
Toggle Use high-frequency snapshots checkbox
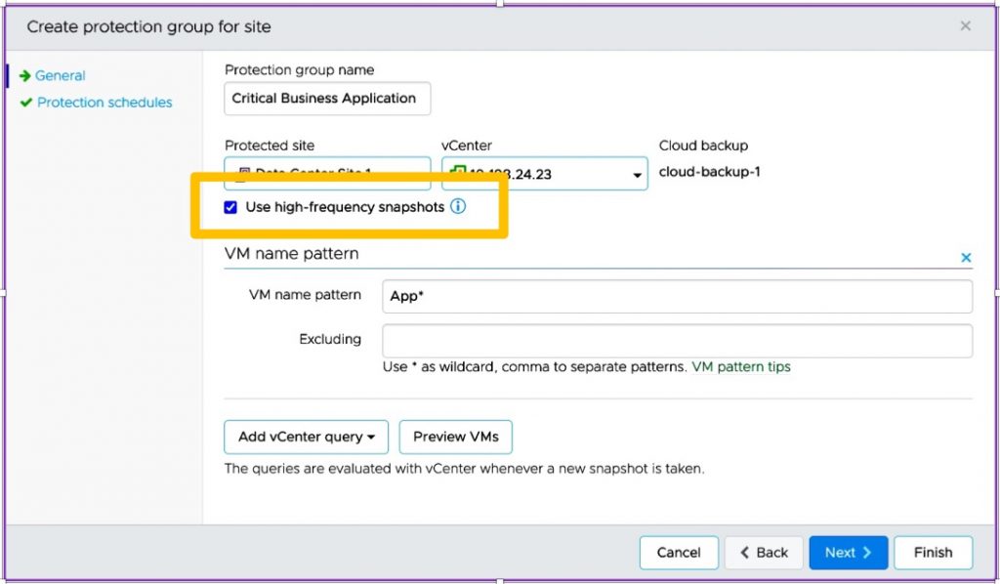coord(230,207)
